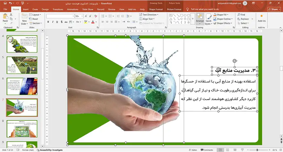Activate the Format Painter brush
Viewport: 283px width, 152px height.
click(x=11, y=23)
